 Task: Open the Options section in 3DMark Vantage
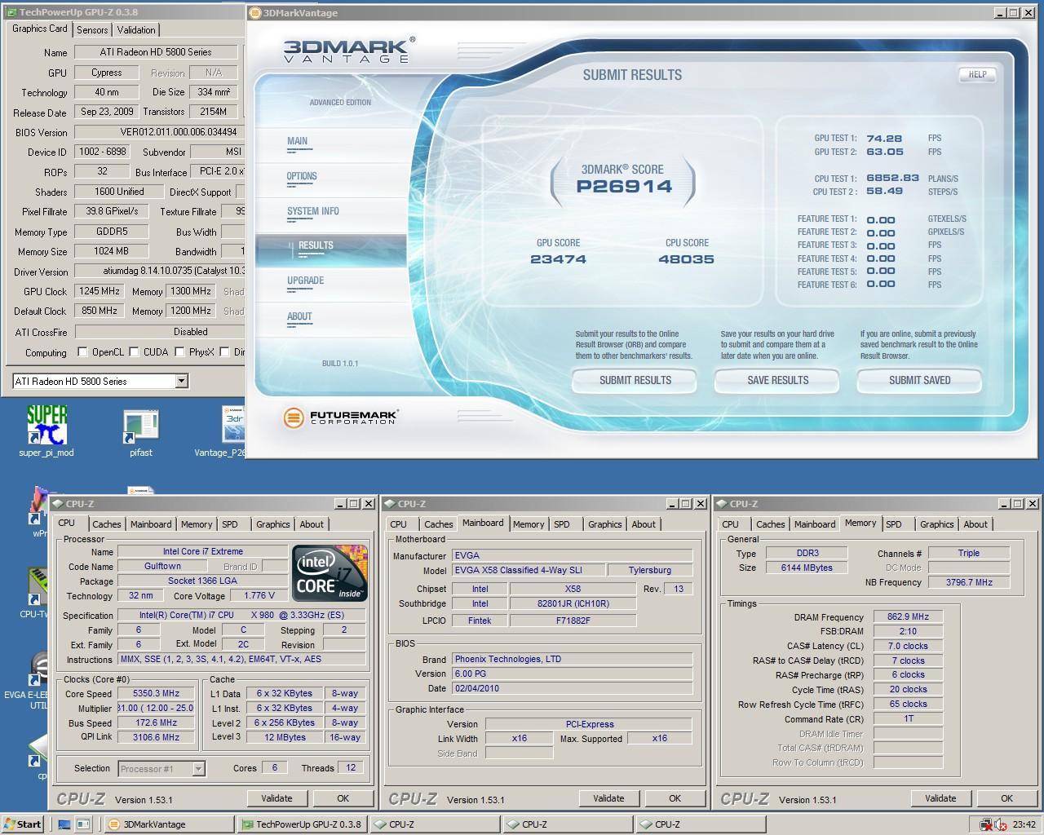(x=302, y=176)
